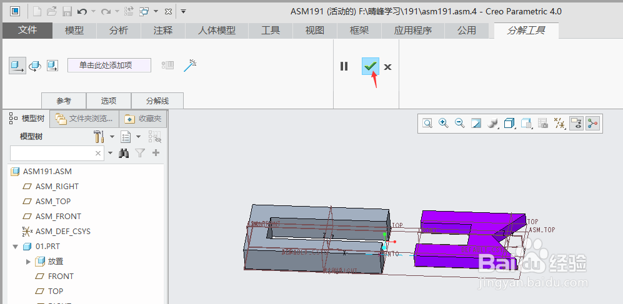The width and height of the screenshot is (623, 304).
Task: Switch to the 应用程序 ribbon tab
Action: pyautogui.click(x=413, y=30)
